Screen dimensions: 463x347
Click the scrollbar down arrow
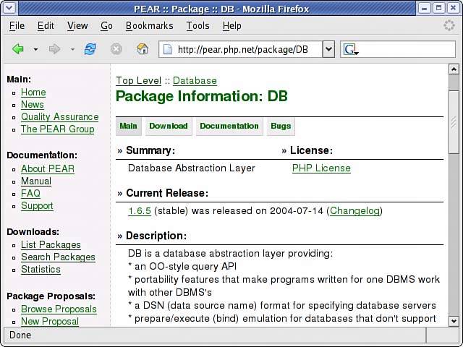454,320
